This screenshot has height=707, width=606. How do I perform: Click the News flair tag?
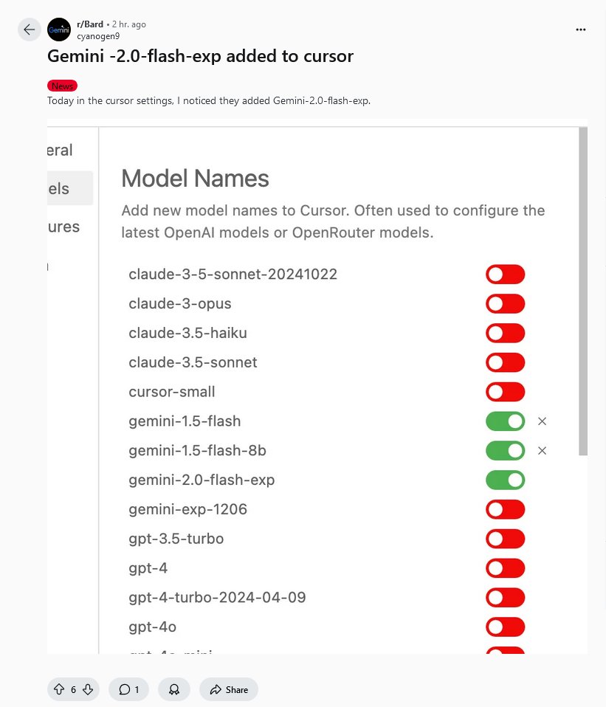[62, 86]
